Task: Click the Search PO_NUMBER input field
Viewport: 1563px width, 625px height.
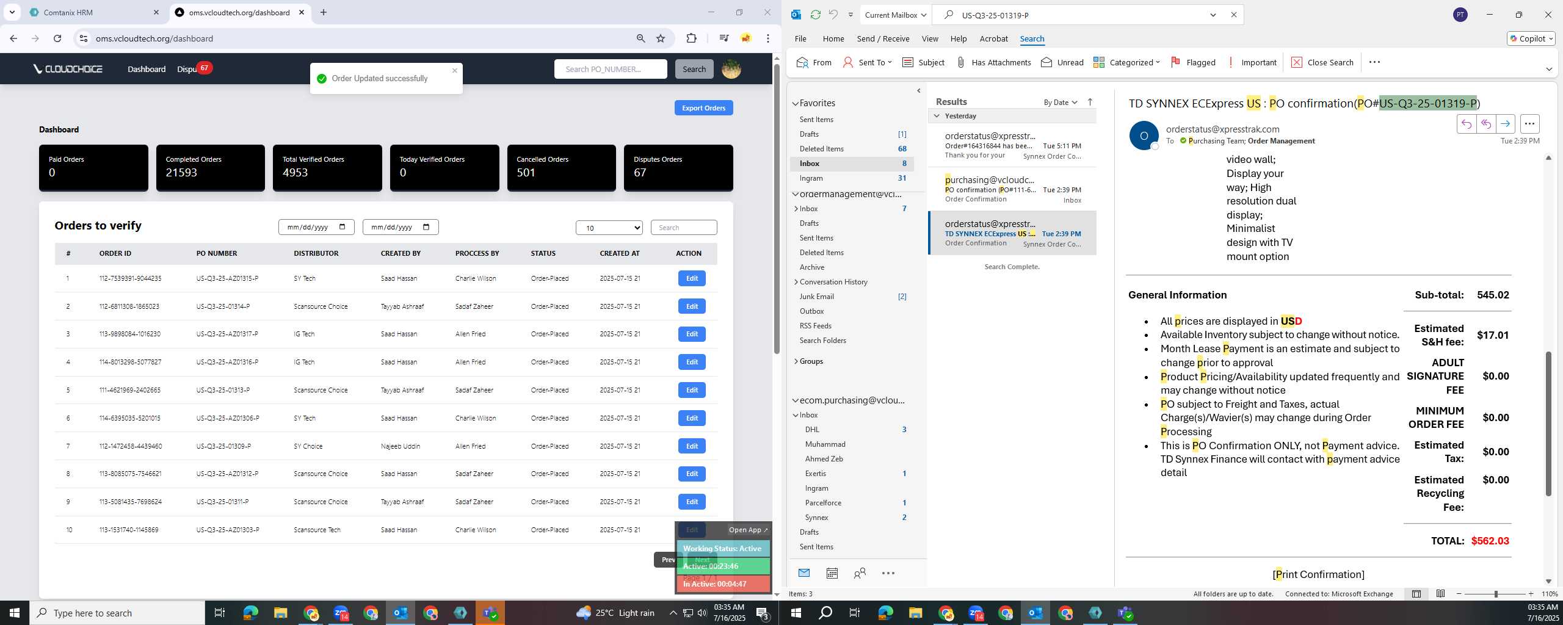Action: 611,69
